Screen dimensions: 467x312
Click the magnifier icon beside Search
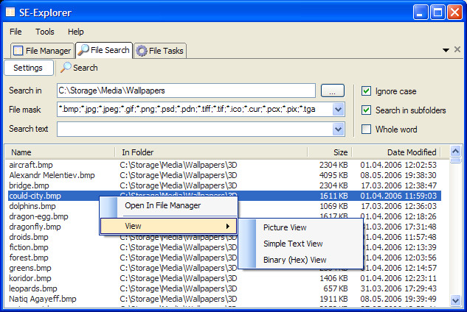(66, 68)
